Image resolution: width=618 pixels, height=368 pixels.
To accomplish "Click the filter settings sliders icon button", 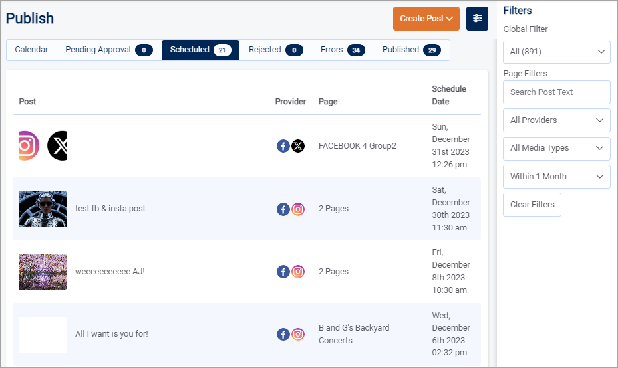I will click(x=477, y=19).
